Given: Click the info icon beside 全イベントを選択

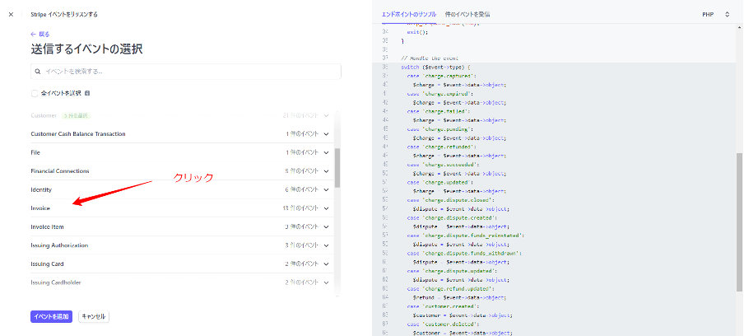Looking at the screenshot, I should point(87,93).
